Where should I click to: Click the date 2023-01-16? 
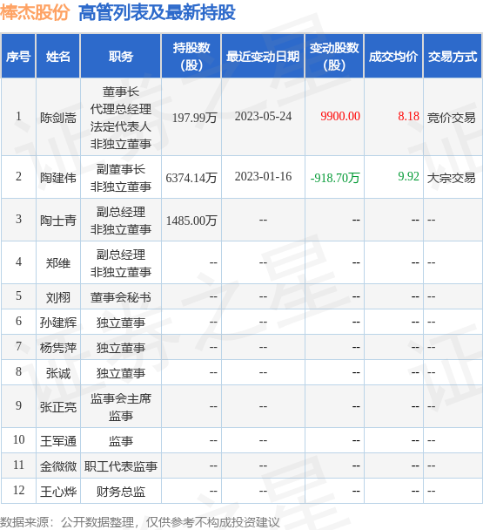coord(263,176)
